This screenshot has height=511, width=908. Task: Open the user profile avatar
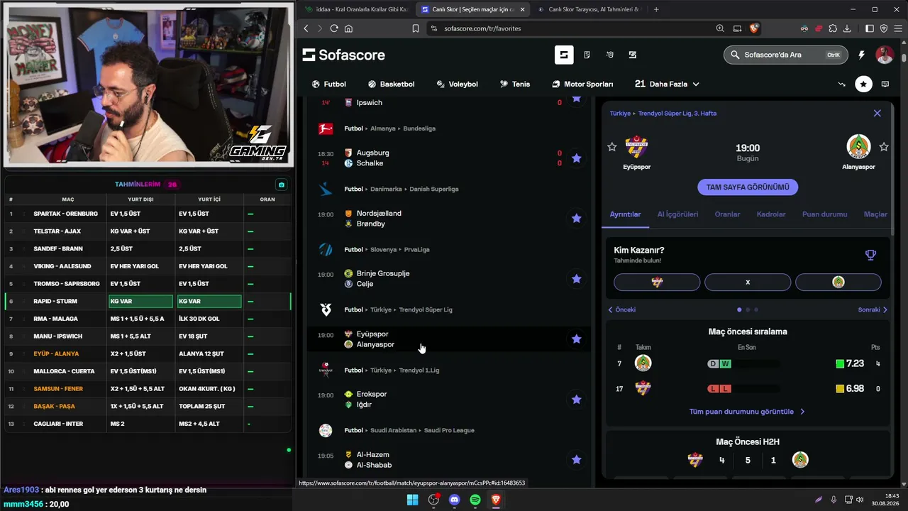[x=884, y=55]
